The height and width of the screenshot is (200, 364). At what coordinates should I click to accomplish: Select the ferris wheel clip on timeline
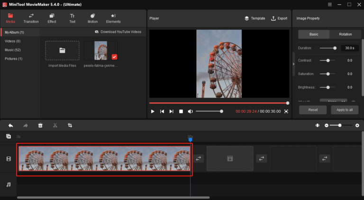[104, 159]
